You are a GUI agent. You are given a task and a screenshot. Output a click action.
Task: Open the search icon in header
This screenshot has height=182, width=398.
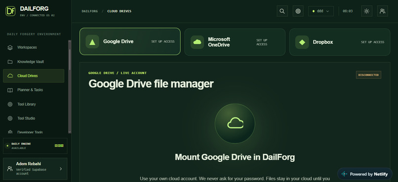282,11
